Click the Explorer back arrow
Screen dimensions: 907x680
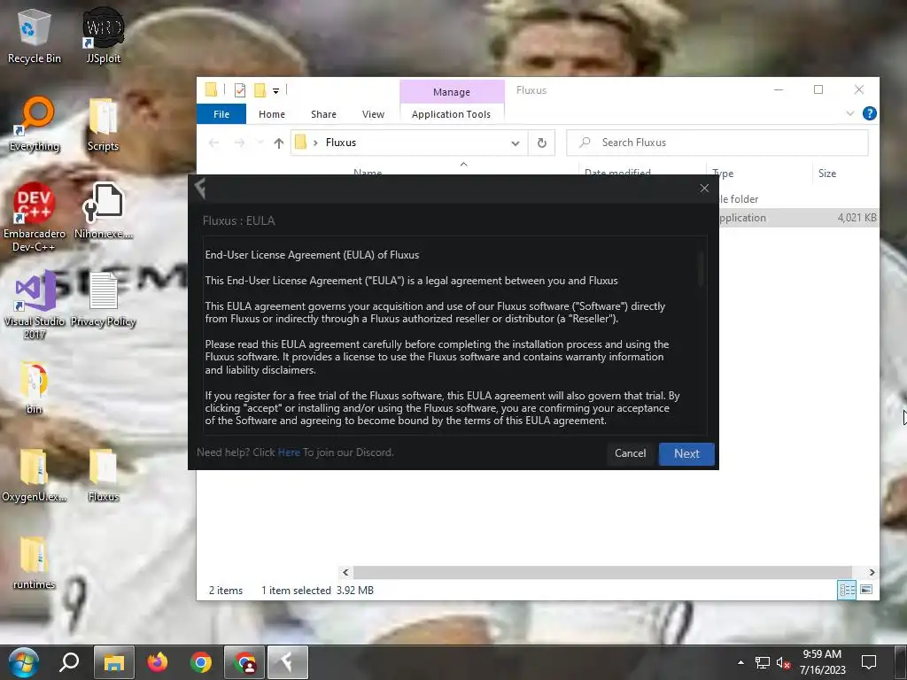213,143
